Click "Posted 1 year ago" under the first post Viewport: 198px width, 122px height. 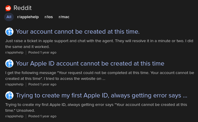[x=42, y=52]
